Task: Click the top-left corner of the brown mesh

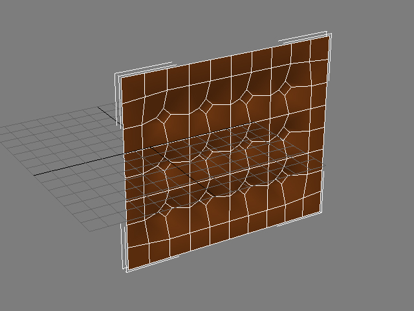Action: click(121, 75)
